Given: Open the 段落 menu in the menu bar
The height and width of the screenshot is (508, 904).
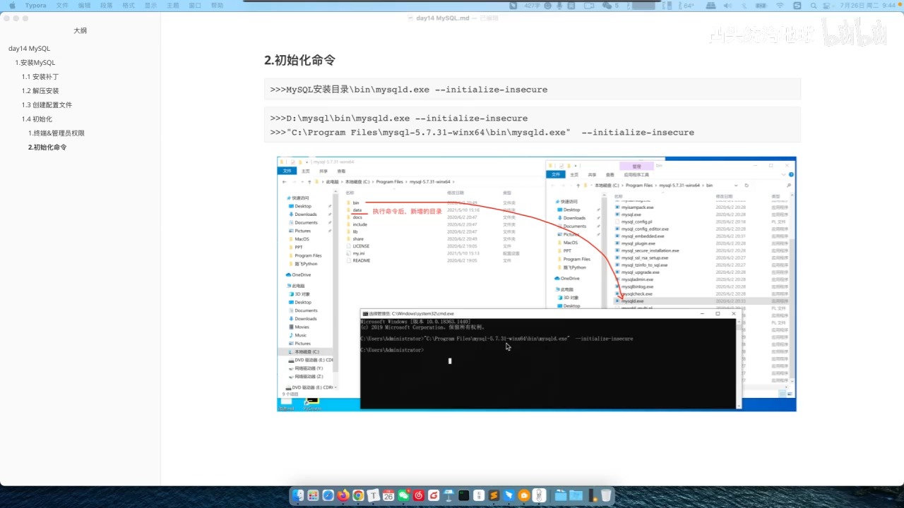Looking at the screenshot, I should (x=106, y=5).
